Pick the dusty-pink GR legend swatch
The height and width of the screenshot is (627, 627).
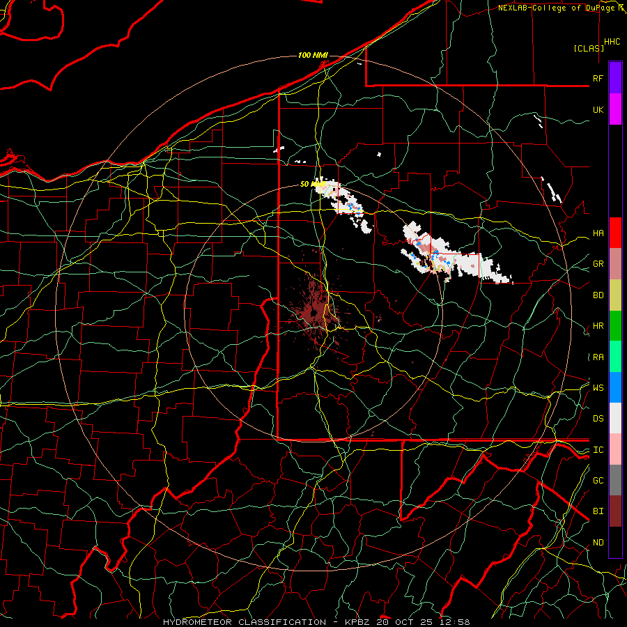(615, 264)
